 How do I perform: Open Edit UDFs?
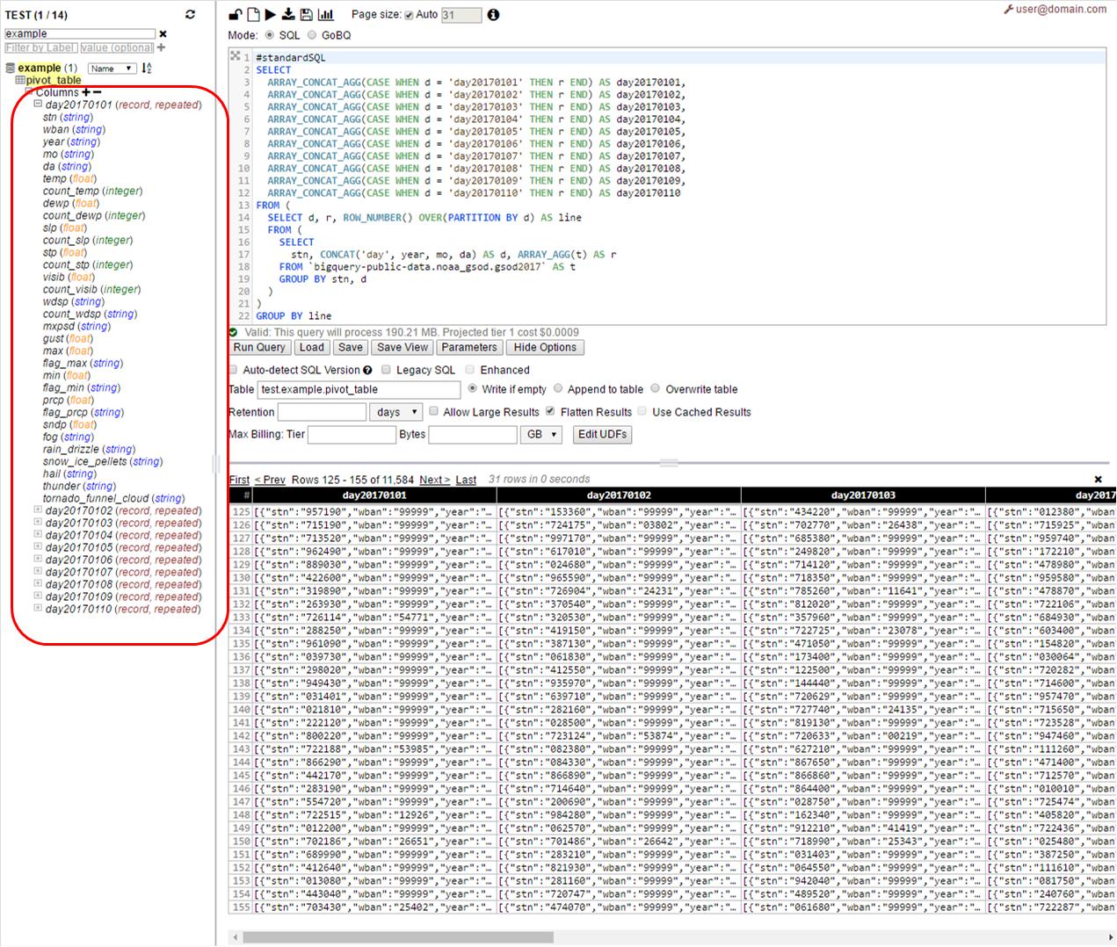pyautogui.click(x=603, y=435)
